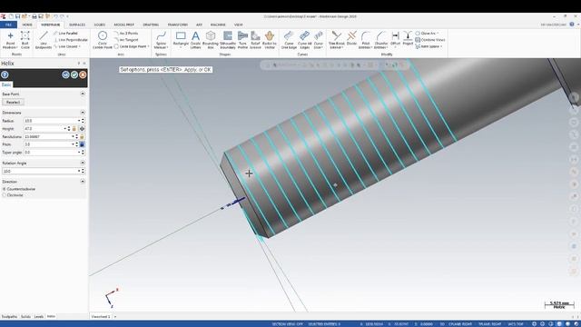Open the FILE tab
Image resolution: width=581 pixels, height=327 pixels.
8,25
